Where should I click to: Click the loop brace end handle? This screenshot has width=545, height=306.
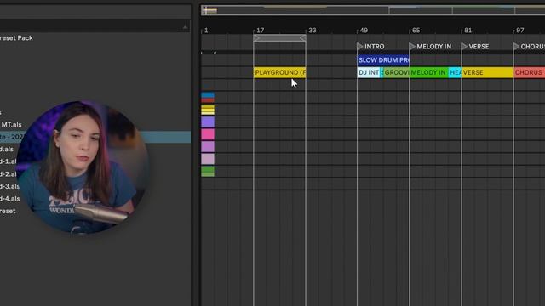303,37
